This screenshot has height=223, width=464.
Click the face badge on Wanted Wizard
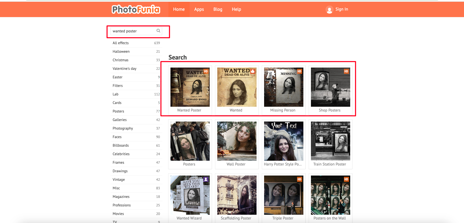206,179
